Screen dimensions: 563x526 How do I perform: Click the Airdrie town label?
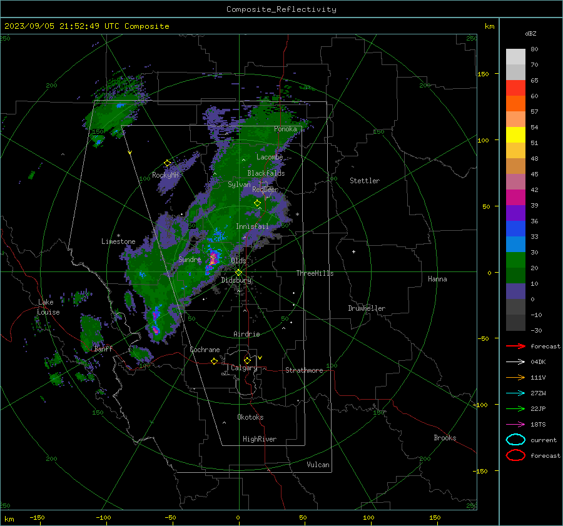(246, 334)
